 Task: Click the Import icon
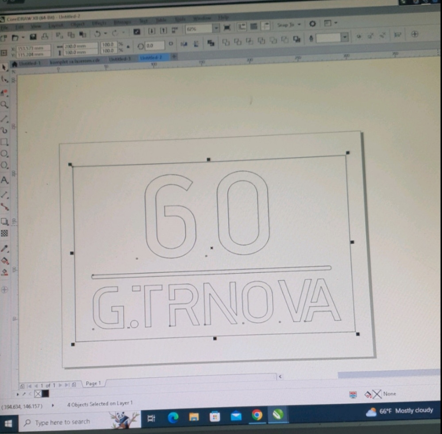(x=151, y=30)
